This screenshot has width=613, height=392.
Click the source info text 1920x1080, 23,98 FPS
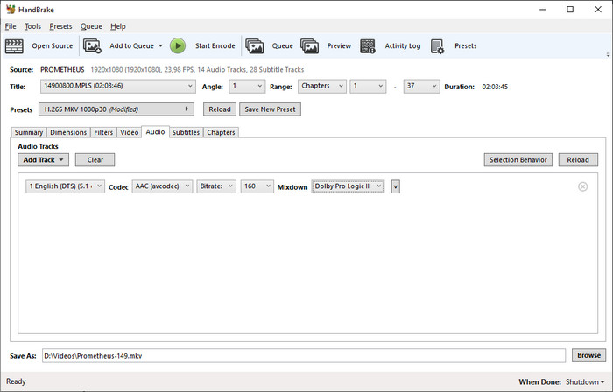click(x=197, y=69)
